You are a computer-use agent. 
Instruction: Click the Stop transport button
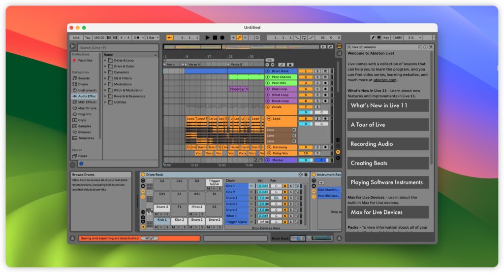pyautogui.click(x=215, y=37)
